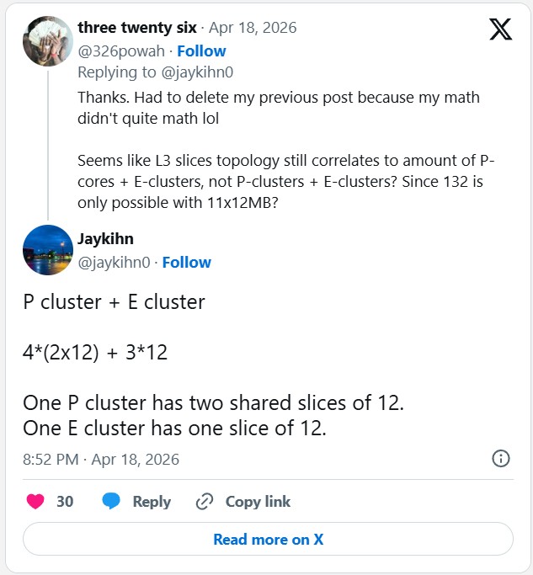This screenshot has width=533, height=575.
Task: Follow the @326powah account
Action: pos(201,51)
